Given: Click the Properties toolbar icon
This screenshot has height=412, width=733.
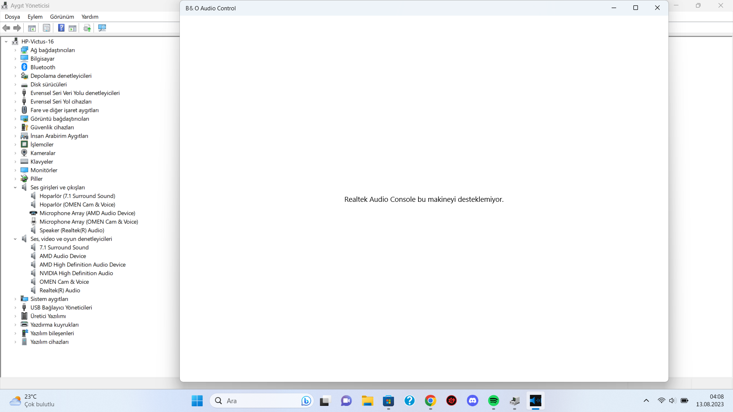Looking at the screenshot, I should [47, 28].
